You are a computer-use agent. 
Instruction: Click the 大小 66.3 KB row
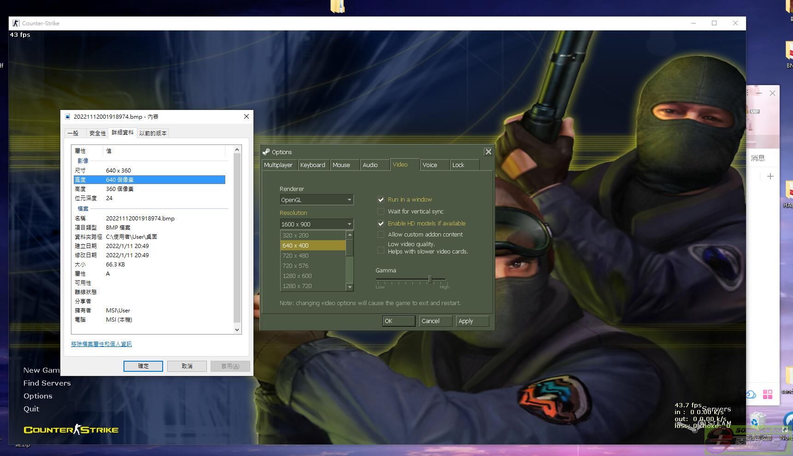(x=149, y=264)
